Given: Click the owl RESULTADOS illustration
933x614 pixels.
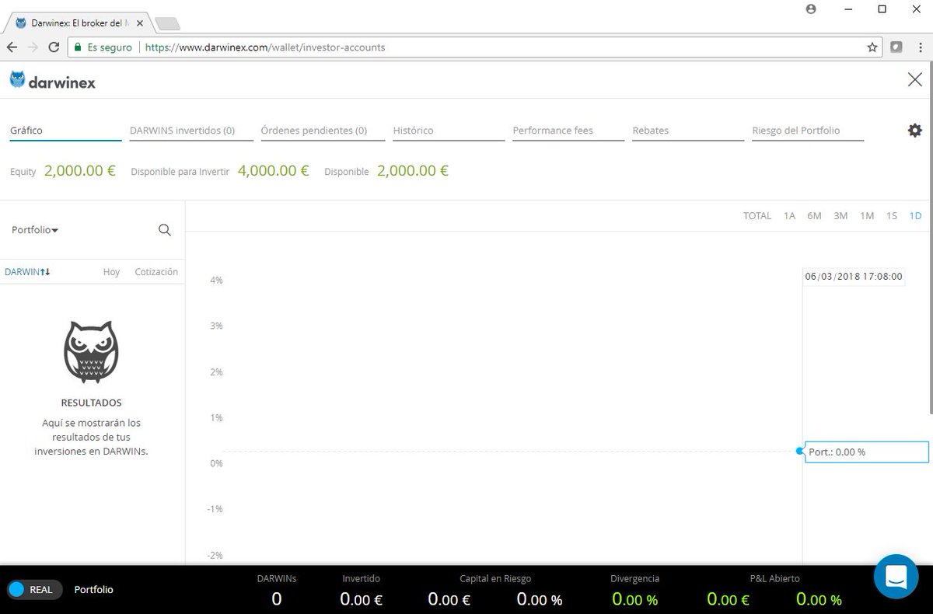Looking at the screenshot, I should [91, 352].
